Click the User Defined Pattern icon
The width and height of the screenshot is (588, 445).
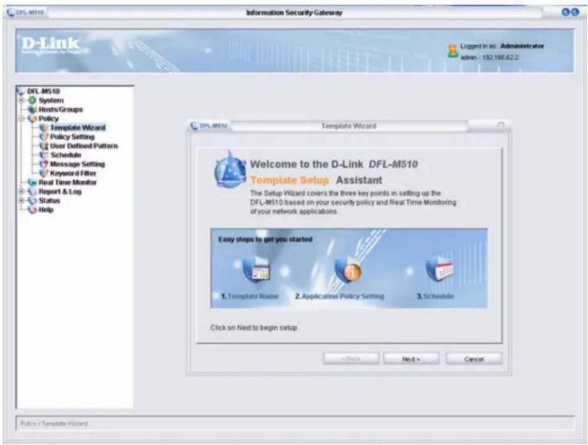(x=44, y=146)
